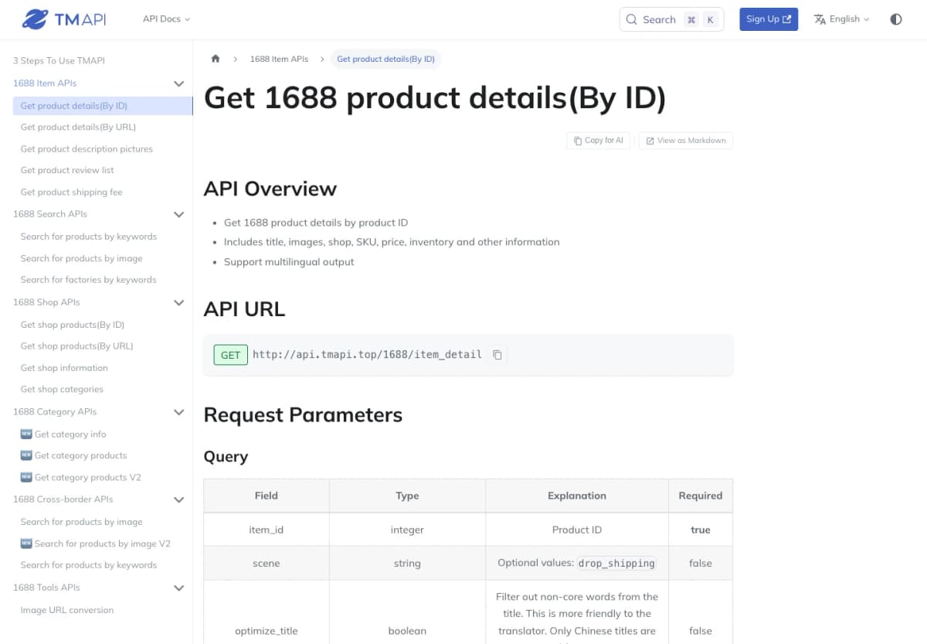
Task: Toggle dark mode theme icon
Action: tap(896, 19)
